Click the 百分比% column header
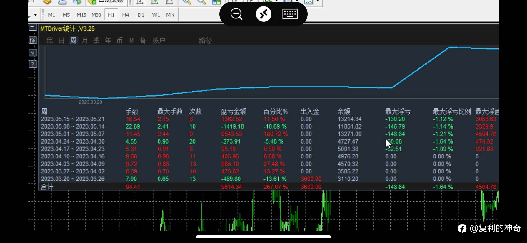Image resolution: width=527 pixels, height=243 pixels. click(276, 112)
